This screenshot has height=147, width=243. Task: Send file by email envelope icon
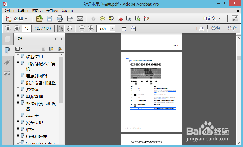pos(80,19)
